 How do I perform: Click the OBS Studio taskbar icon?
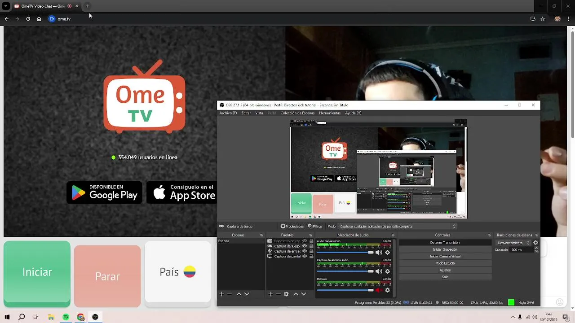pyautogui.click(x=95, y=317)
